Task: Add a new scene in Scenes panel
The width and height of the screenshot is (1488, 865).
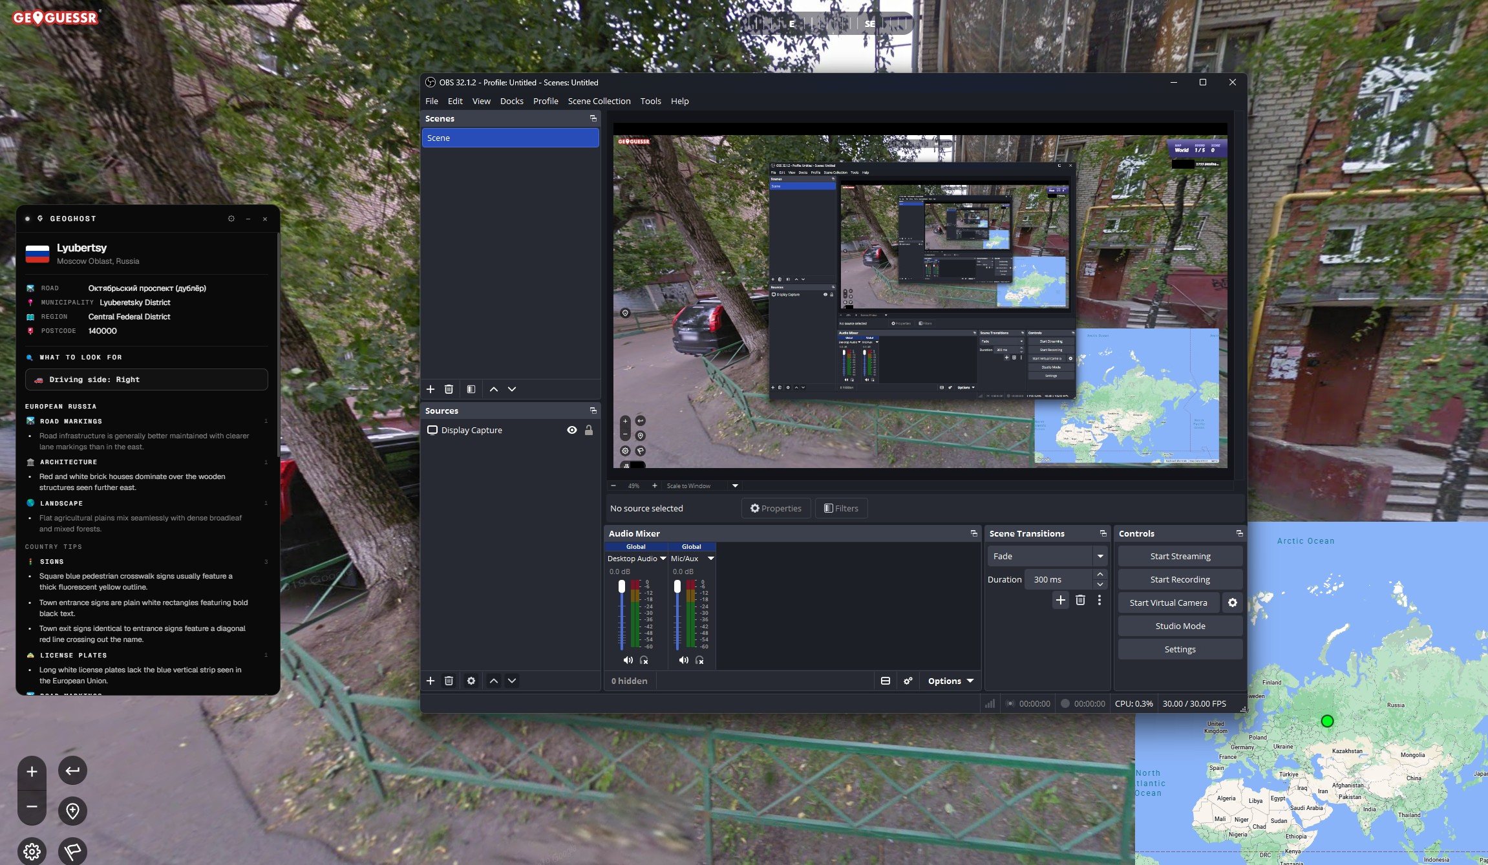Action: pyautogui.click(x=430, y=389)
